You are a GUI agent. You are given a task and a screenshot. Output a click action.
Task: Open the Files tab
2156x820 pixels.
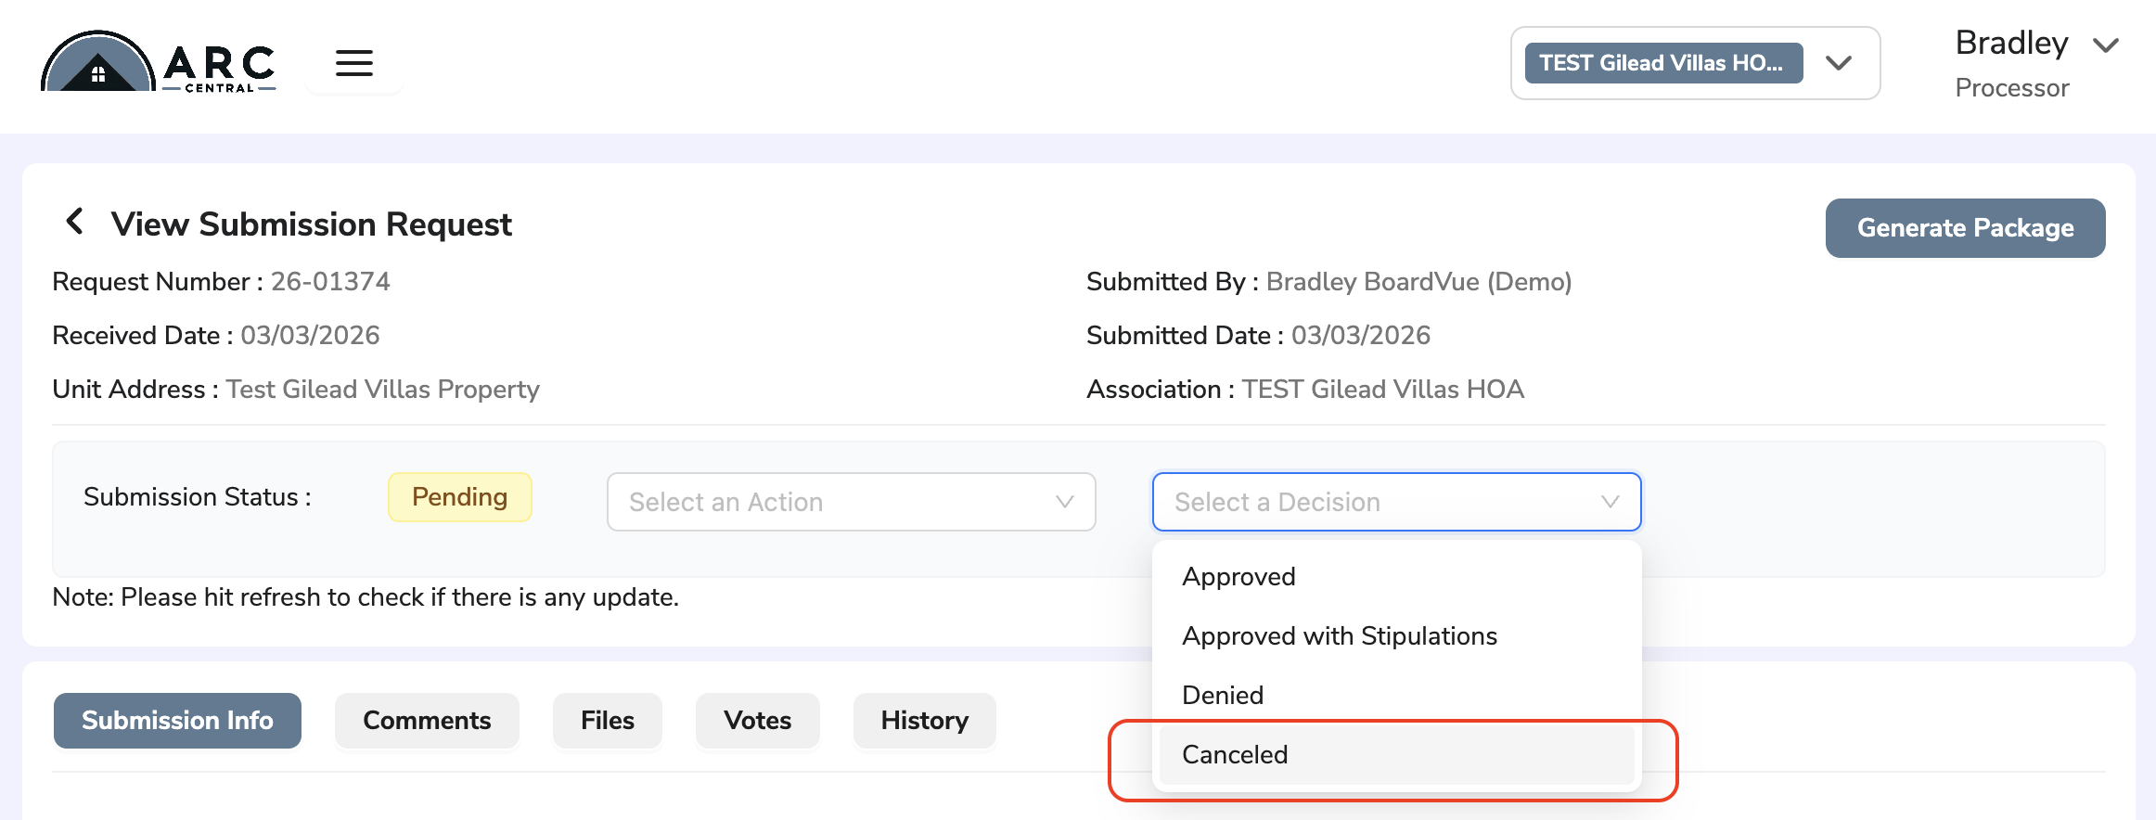pos(608,721)
